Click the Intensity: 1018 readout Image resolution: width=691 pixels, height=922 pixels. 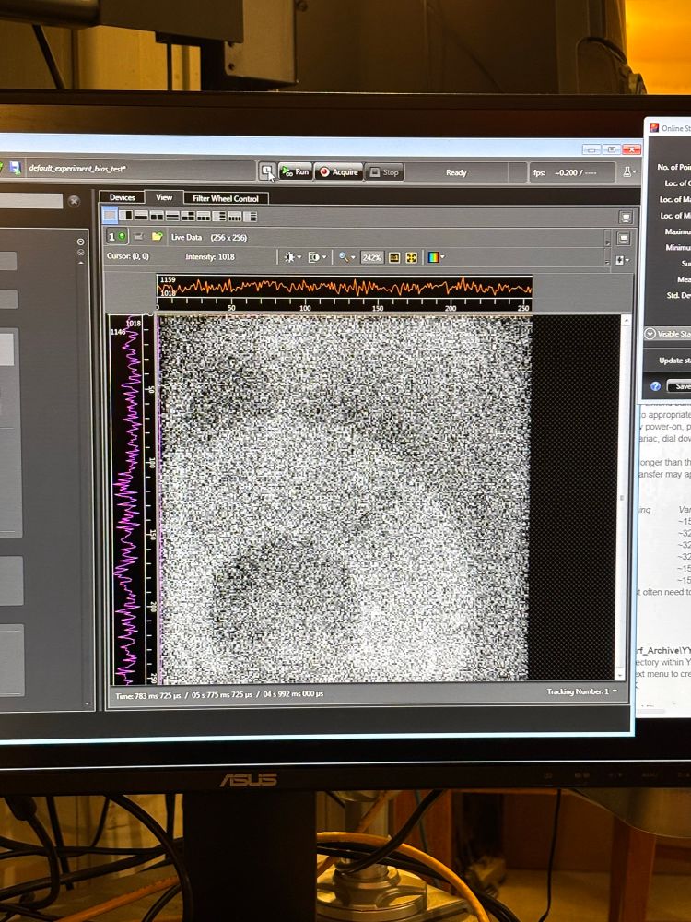click(x=210, y=257)
